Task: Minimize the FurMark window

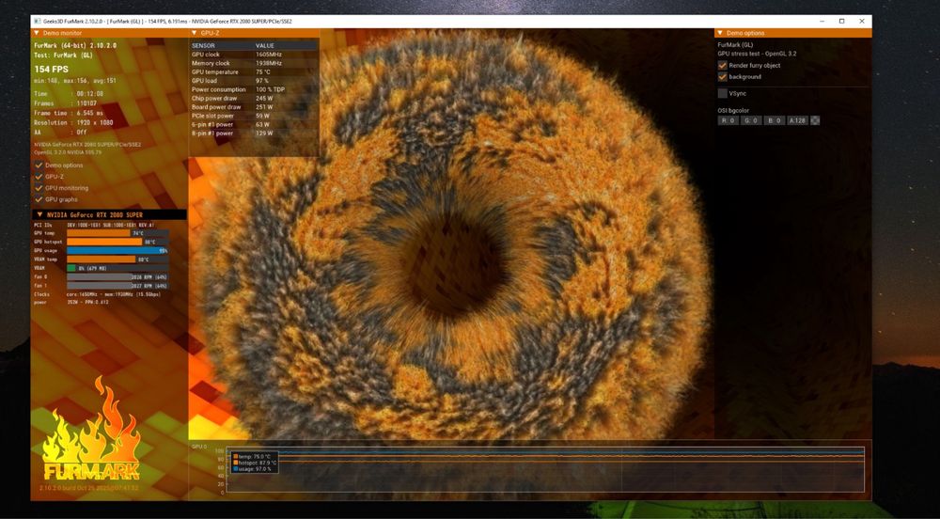Action: (x=822, y=21)
